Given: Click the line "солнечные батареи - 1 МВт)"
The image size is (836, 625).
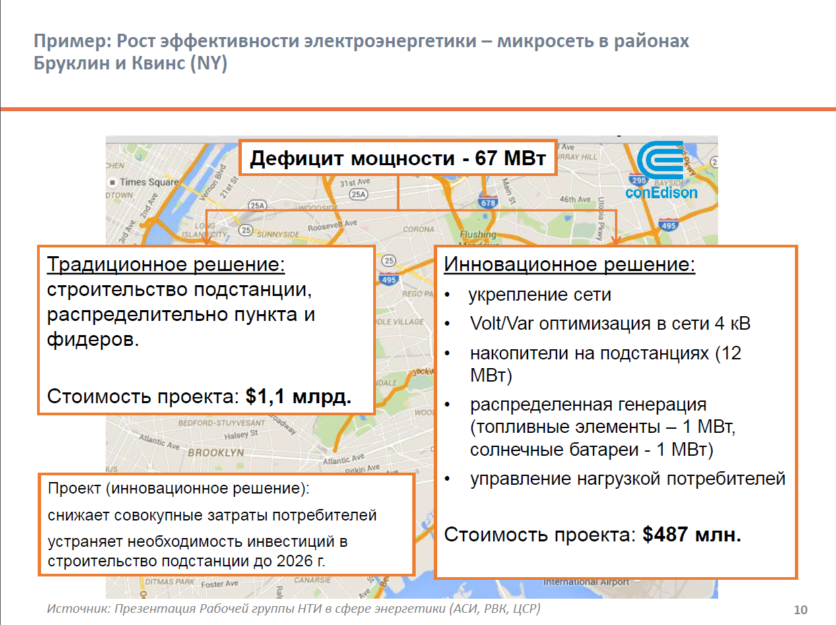Looking at the screenshot, I should coord(591,449).
